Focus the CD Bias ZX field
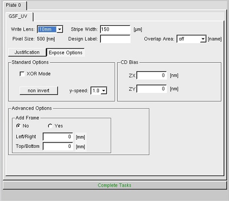 pos(152,75)
